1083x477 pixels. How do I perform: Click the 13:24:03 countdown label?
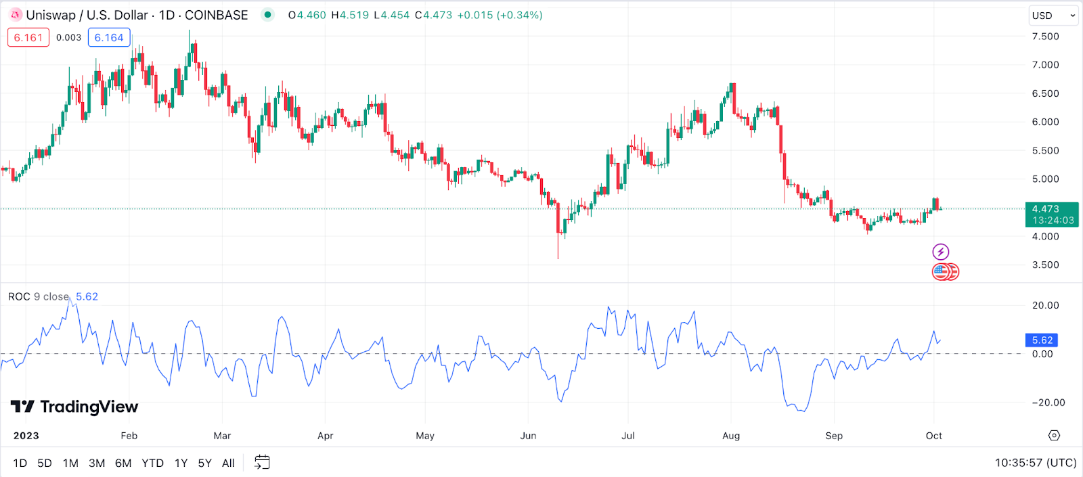(x=1053, y=220)
